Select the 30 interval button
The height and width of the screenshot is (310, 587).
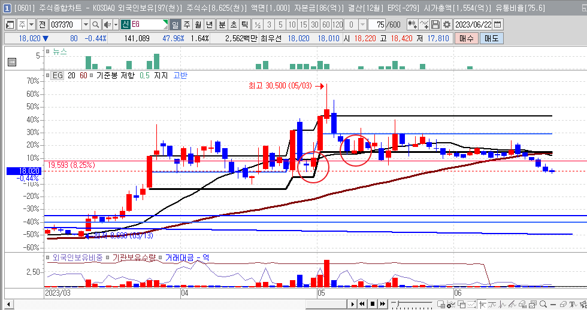click(315, 24)
